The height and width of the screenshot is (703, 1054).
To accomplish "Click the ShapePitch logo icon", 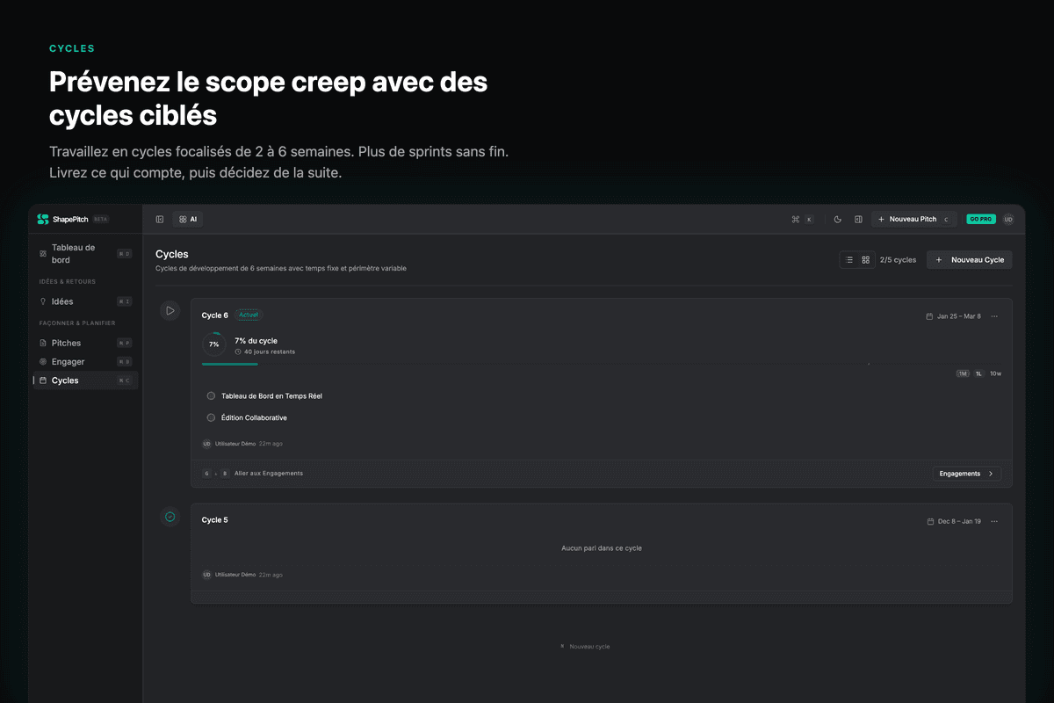I will tap(43, 219).
